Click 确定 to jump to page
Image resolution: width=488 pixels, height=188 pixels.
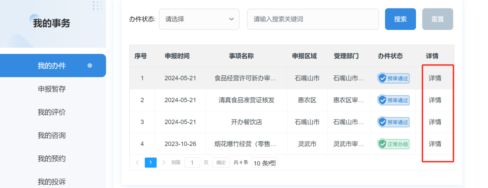coord(221,163)
